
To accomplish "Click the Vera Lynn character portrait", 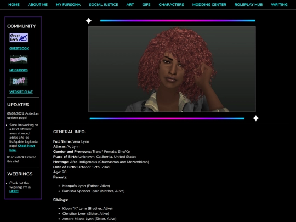I will [x=172, y=69].
